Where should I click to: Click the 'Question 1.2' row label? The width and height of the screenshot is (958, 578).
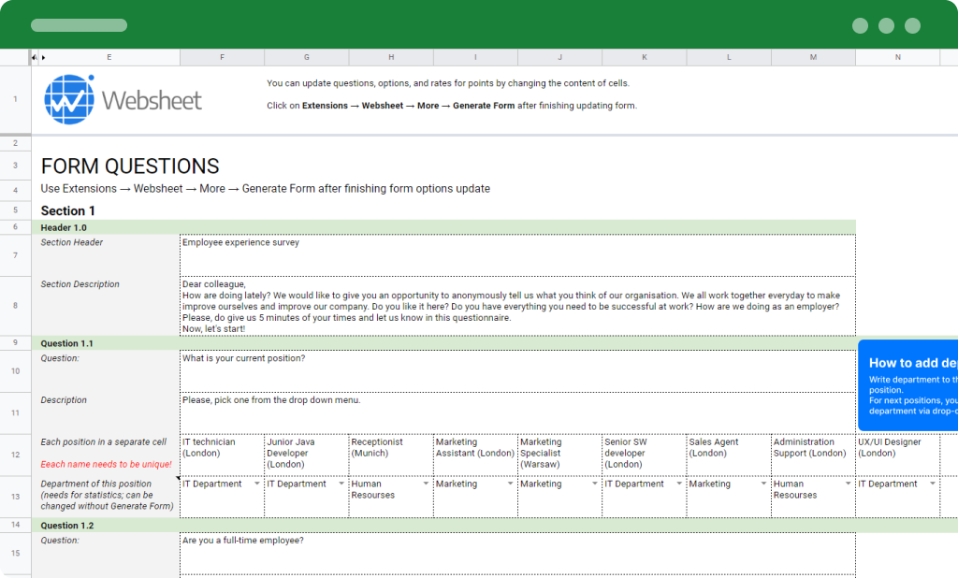(x=67, y=526)
